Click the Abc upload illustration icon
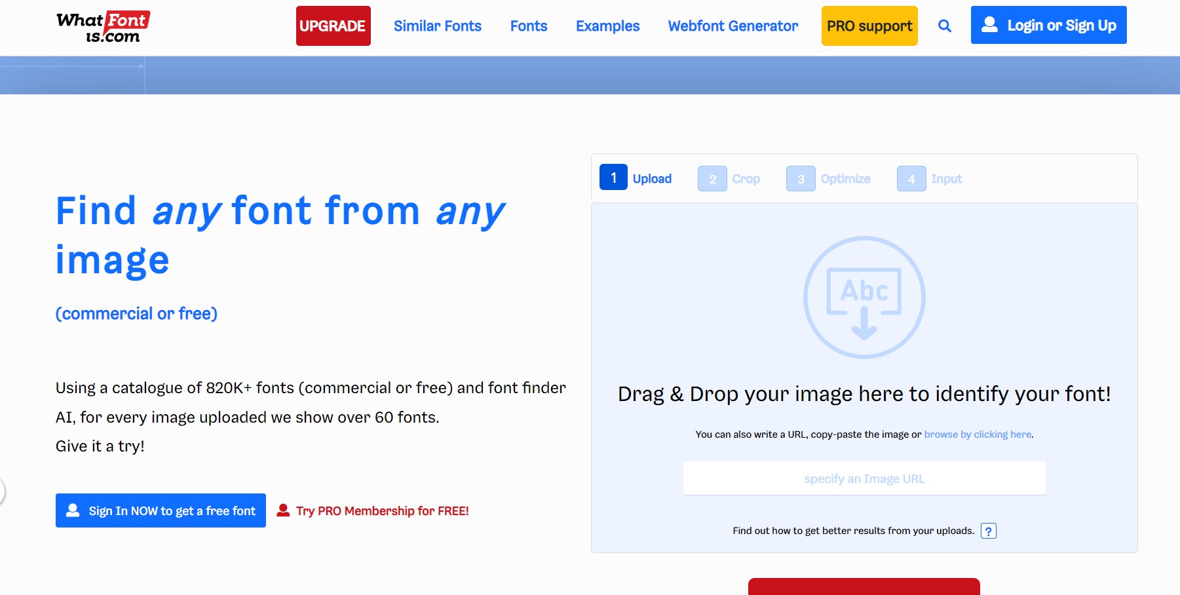The width and height of the screenshot is (1180, 595). pyautogui.click(x=864, y=296)
